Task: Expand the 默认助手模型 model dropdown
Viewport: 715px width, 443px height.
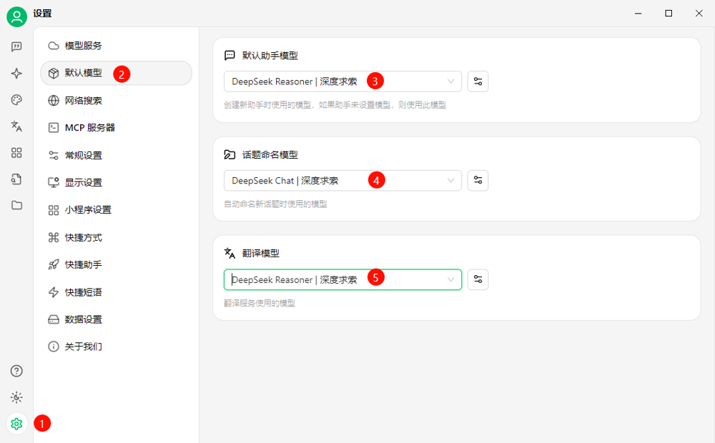Action: 342,81
